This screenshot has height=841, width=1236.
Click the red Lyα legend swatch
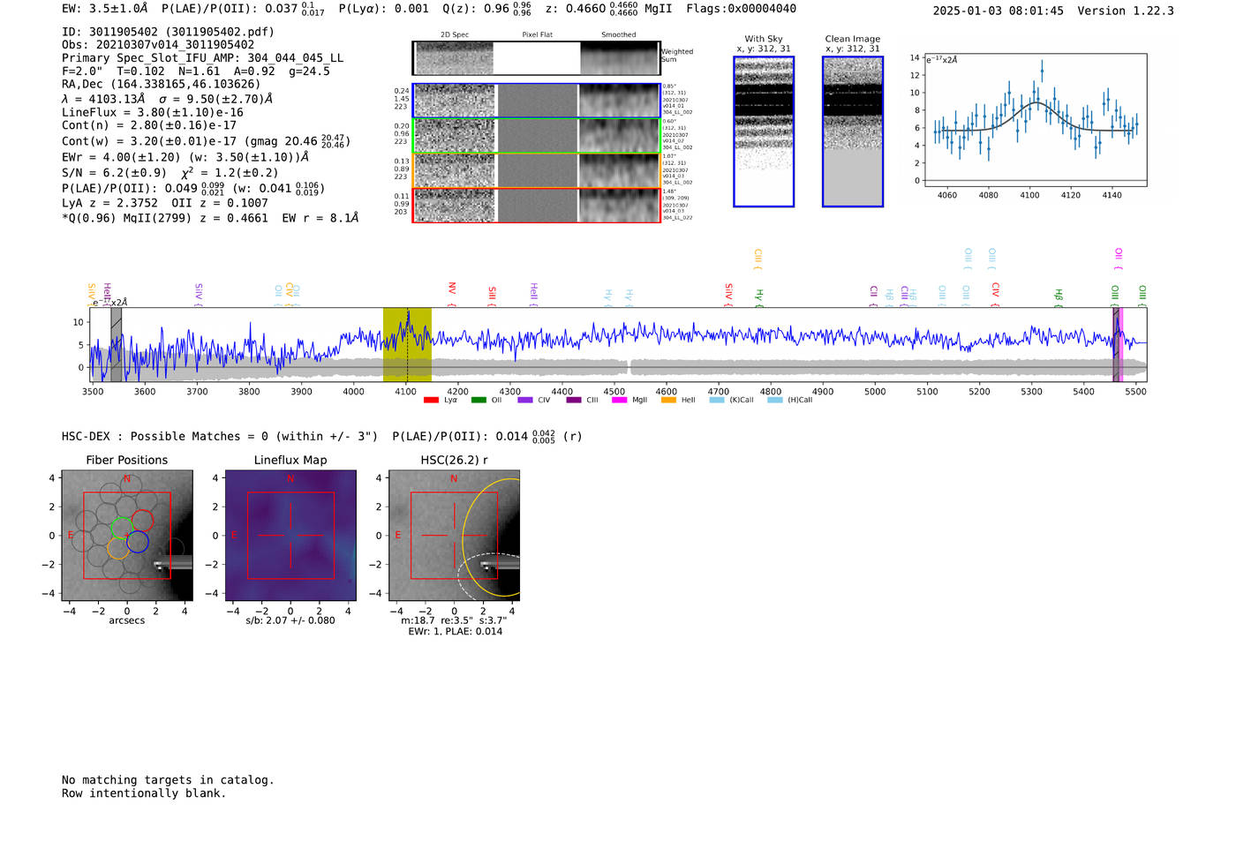[x=431, y=401]
